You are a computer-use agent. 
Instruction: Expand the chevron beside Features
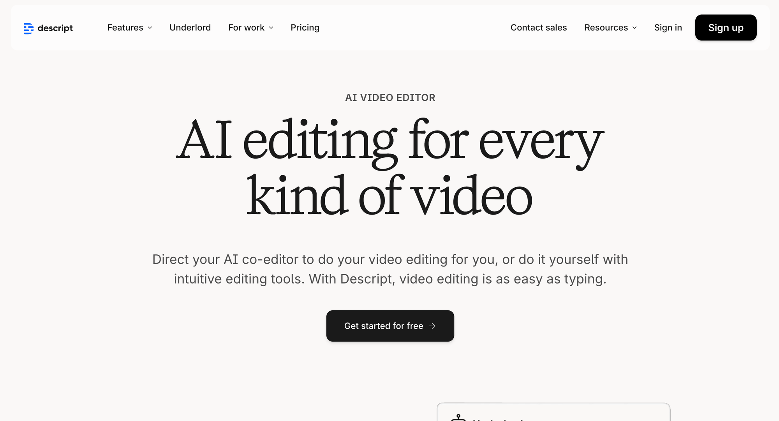(150, 28)
